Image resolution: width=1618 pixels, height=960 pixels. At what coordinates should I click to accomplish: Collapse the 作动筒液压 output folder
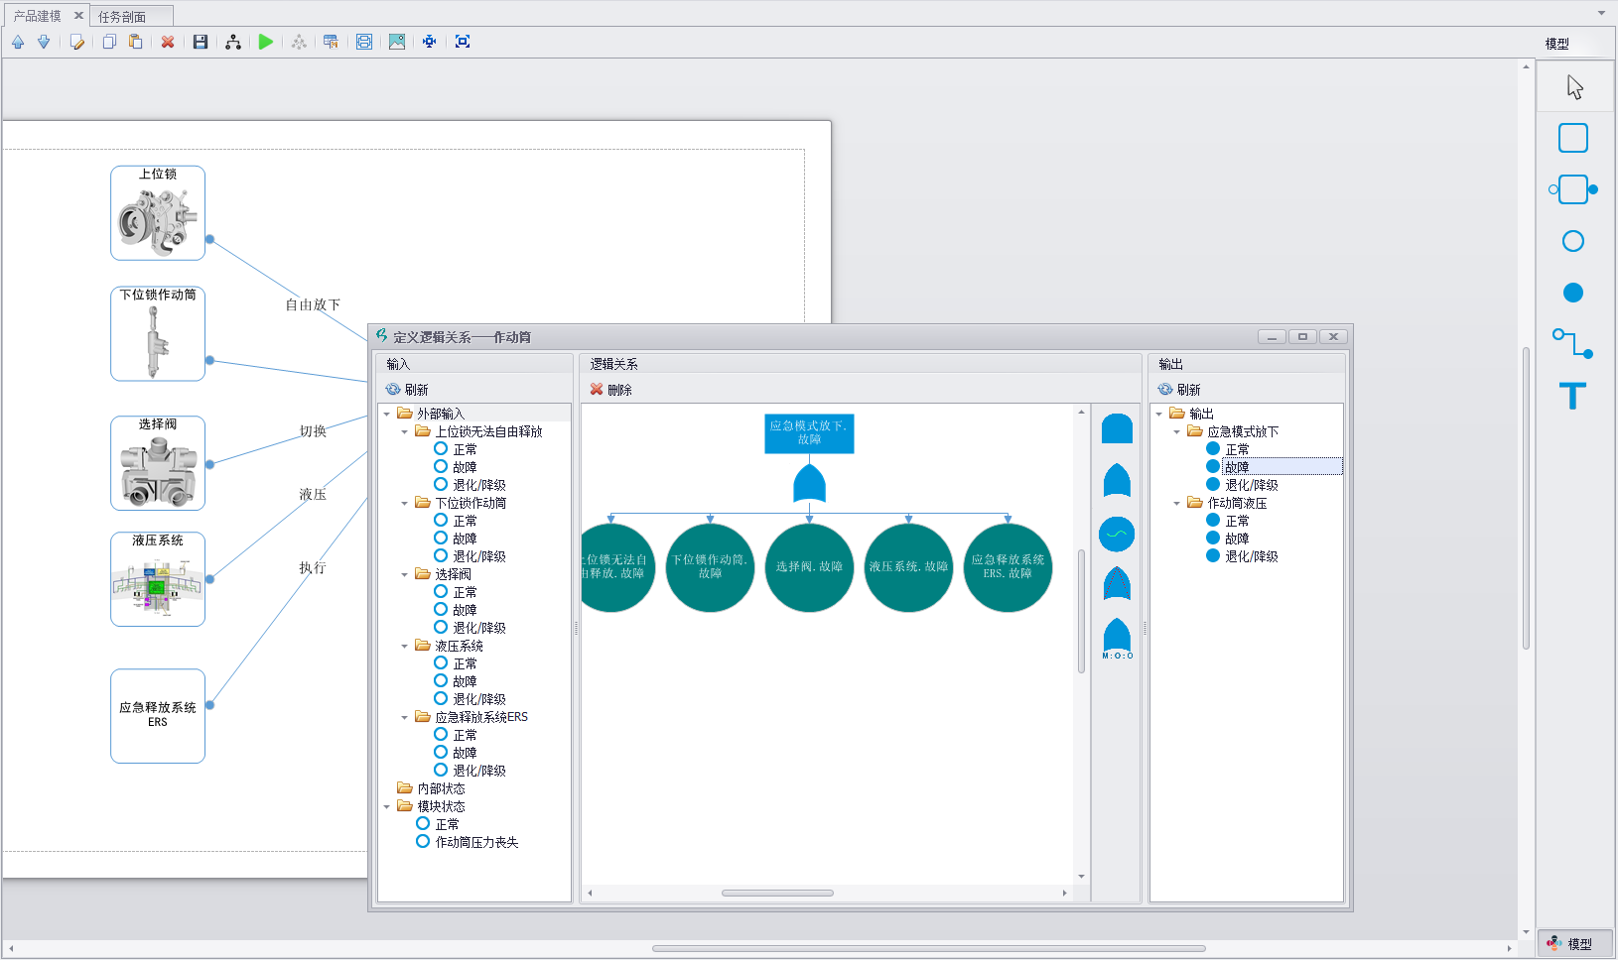coord(1176,504)
